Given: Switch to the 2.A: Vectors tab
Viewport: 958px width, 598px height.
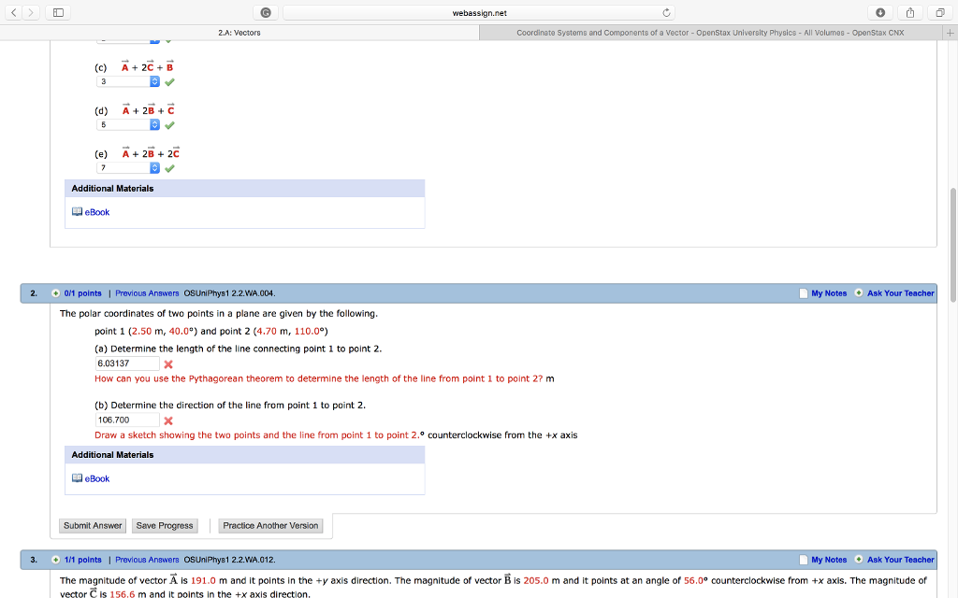Looking at the screenshot, I should pyautogui.click(x=239, y=33).
